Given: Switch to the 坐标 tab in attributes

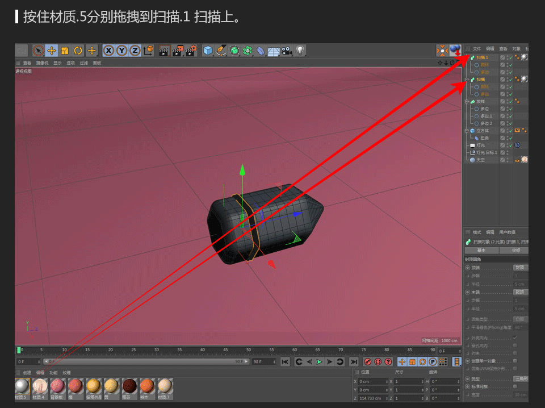Looking at the screenshot, I should (x=517, y=251).
